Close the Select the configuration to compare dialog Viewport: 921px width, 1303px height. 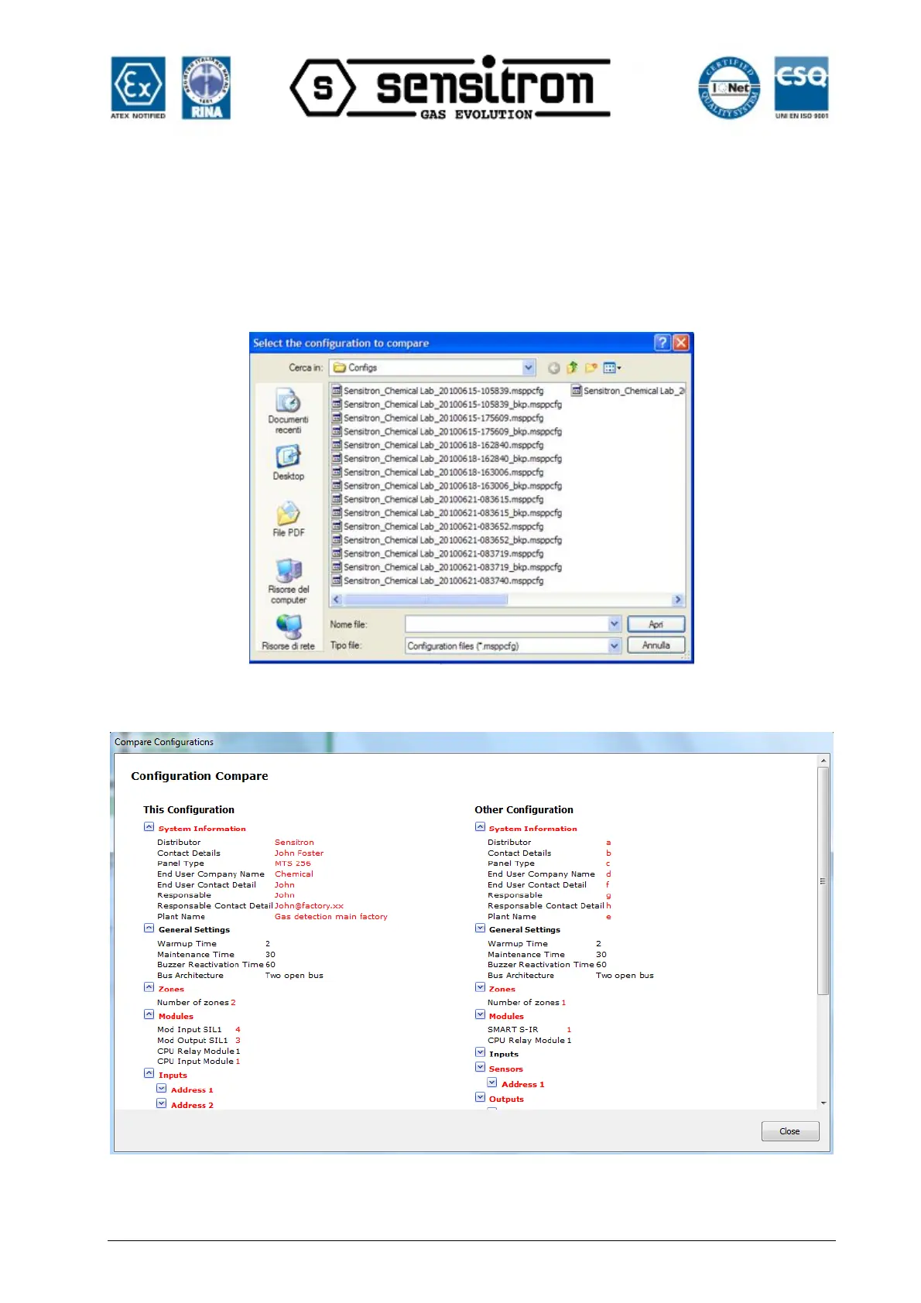pos(680,343)
